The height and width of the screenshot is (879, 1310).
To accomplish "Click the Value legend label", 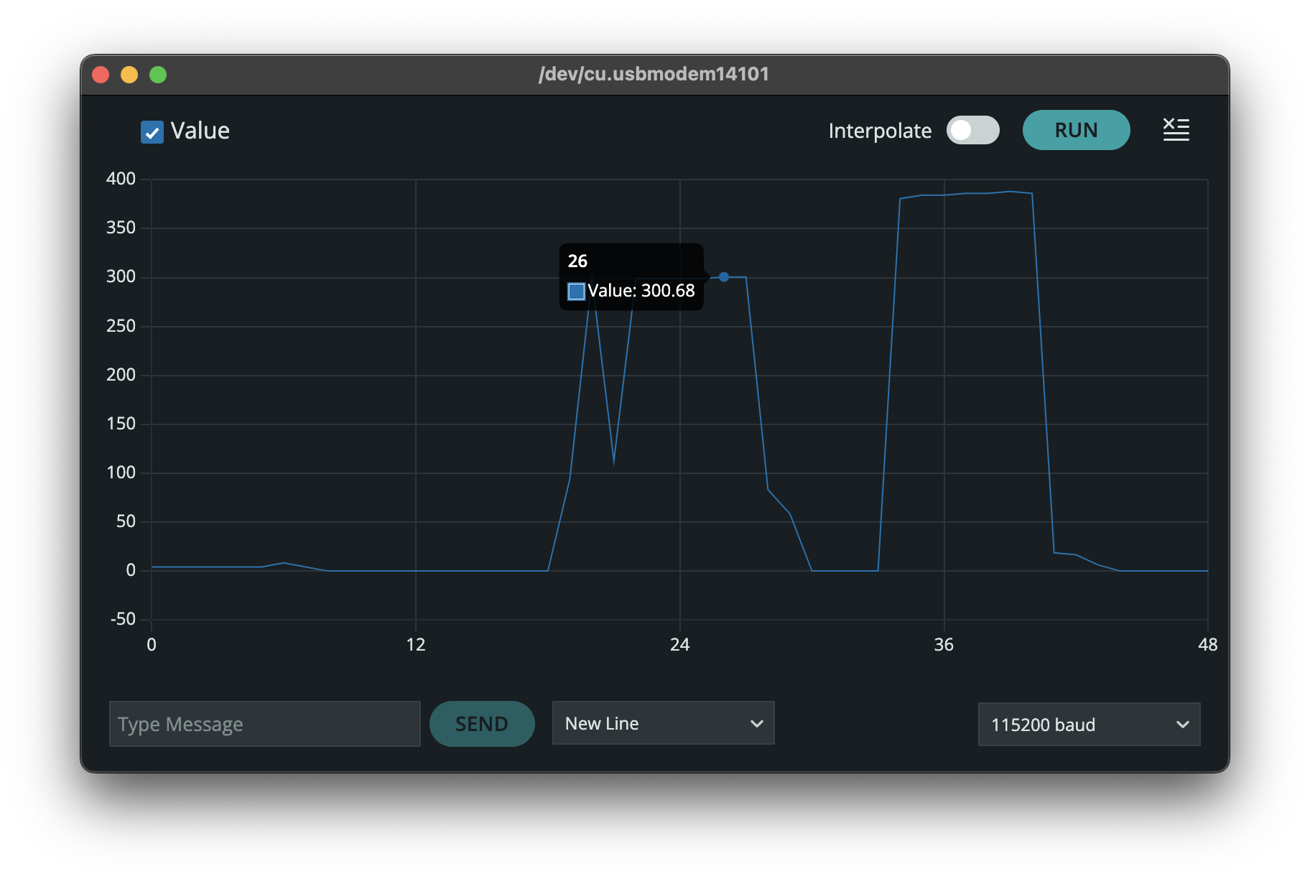I will tap(200, 131).
